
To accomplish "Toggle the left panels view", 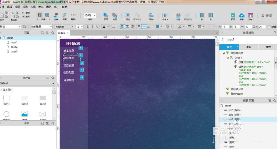I will pyautogui.click(x=202, y=16).
